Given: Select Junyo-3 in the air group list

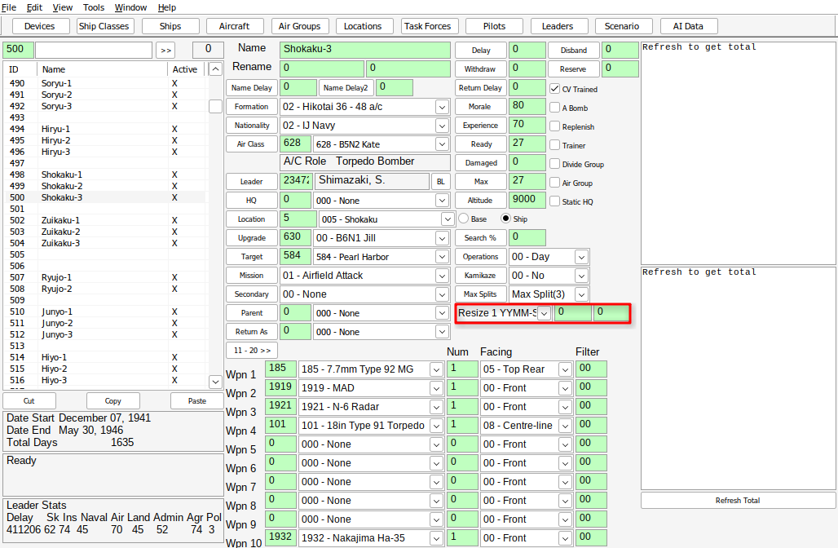Looking at the screenshot, I should click(104, 334).
